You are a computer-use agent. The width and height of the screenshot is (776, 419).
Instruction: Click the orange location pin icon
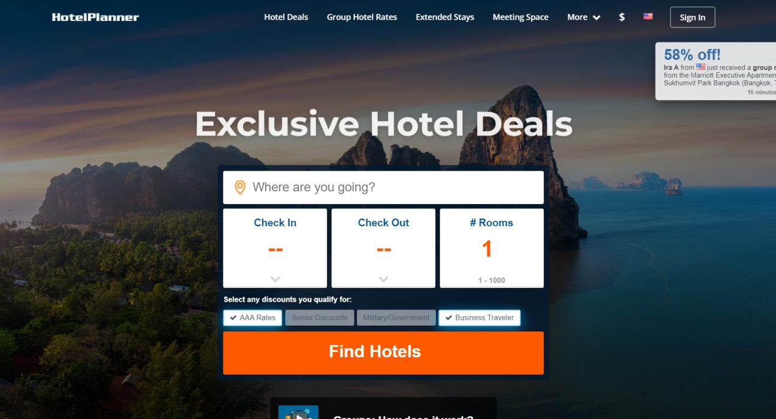(x=240, y=187)
